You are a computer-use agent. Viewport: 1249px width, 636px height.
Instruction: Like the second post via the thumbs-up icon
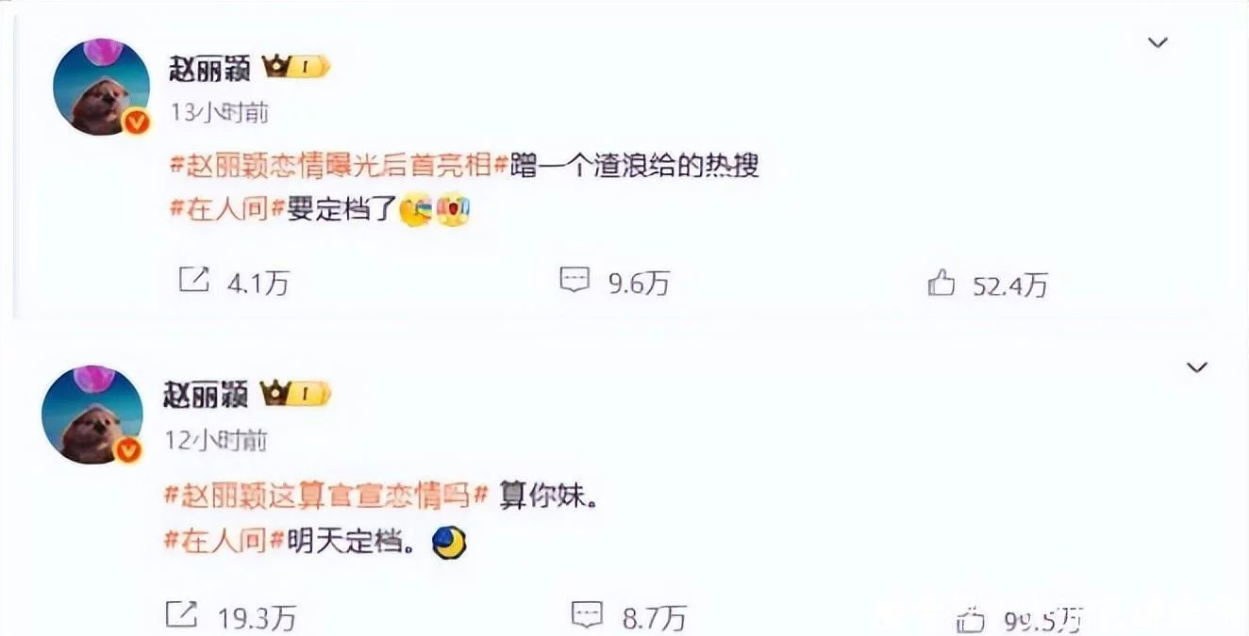(x=970, y=619)
